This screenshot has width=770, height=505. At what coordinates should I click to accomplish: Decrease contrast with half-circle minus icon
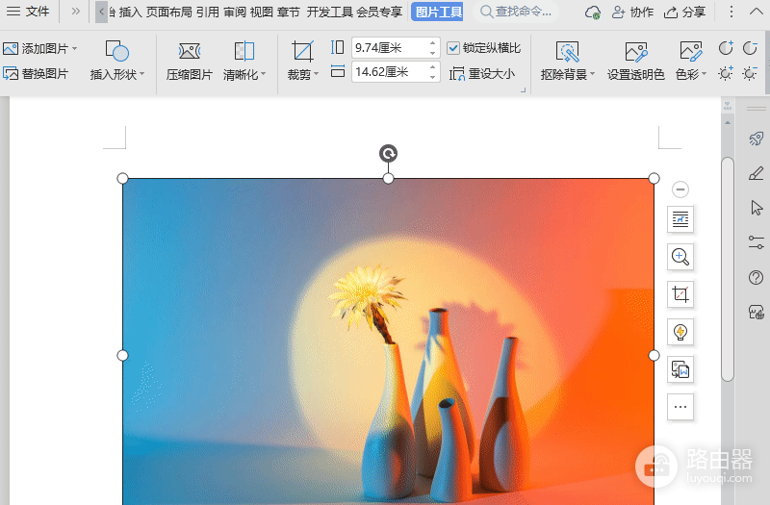click(x=750, y=48)
